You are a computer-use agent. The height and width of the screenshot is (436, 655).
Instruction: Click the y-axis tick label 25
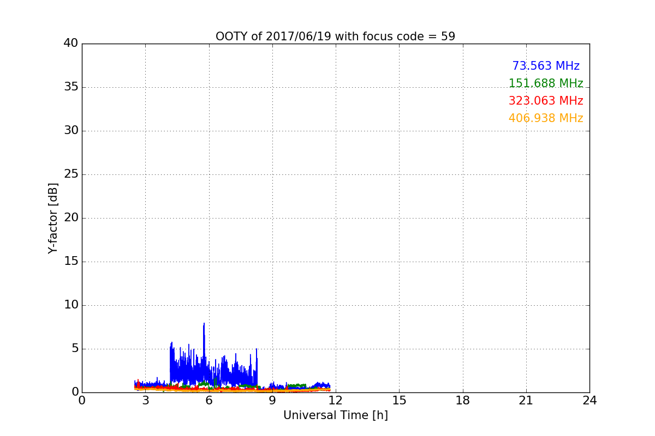coord(71,174)
